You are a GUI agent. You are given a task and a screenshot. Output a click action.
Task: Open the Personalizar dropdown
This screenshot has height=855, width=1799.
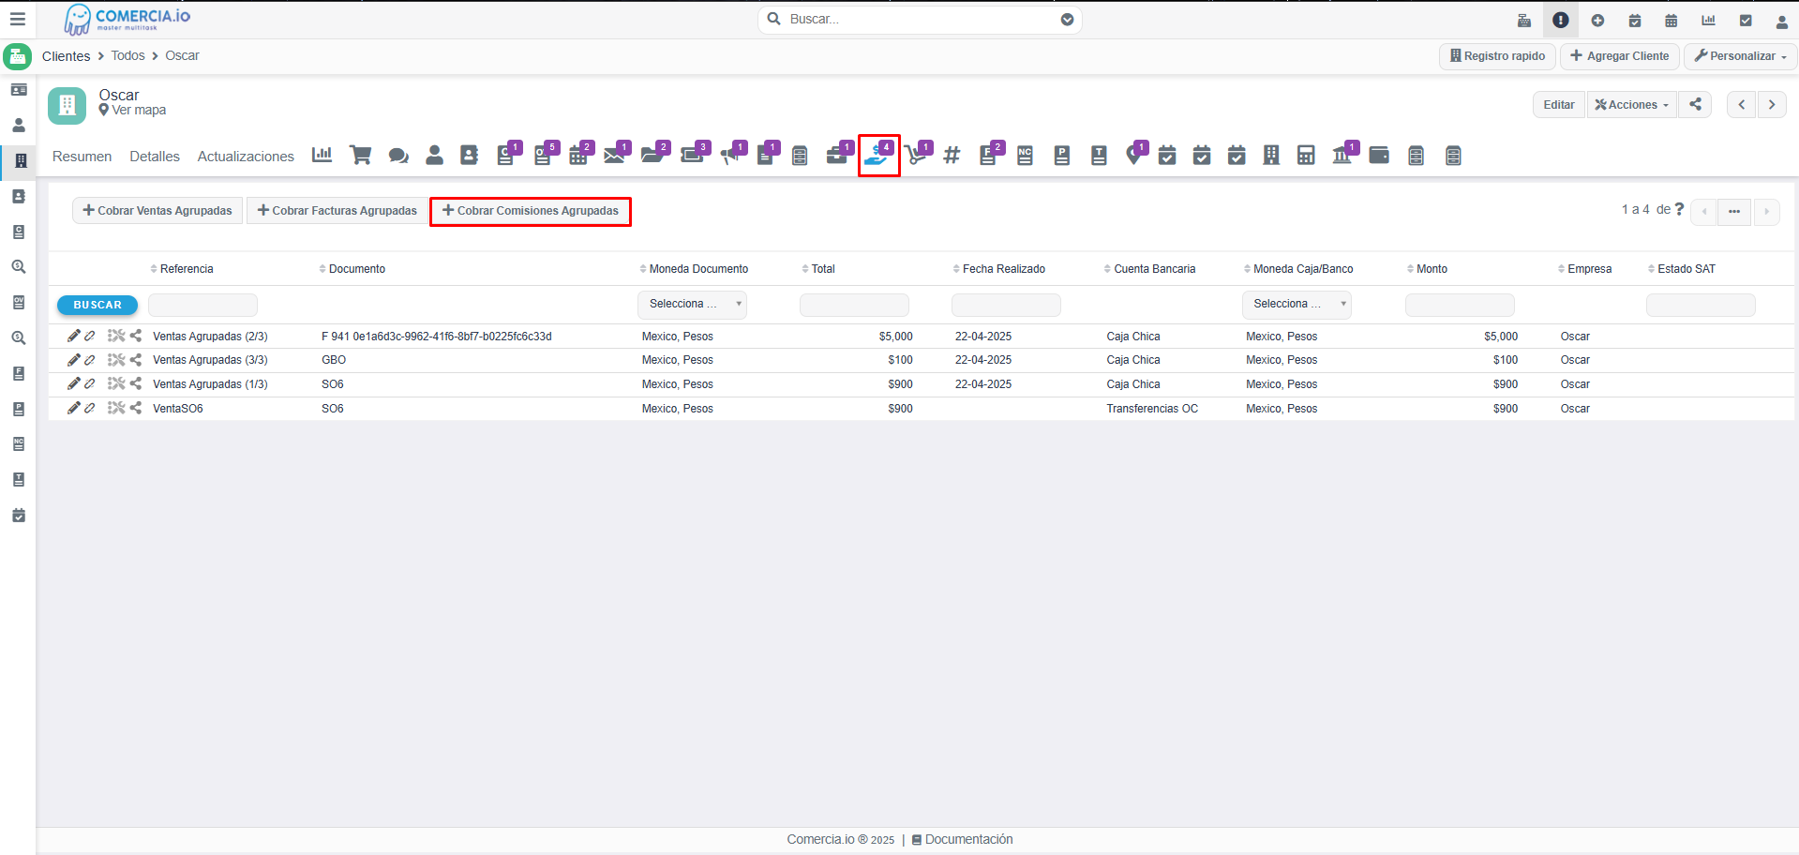click(x=1740, y=56)
